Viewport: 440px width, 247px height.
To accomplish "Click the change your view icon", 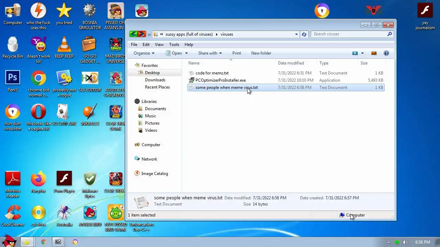I will click(x=355, y=53).
